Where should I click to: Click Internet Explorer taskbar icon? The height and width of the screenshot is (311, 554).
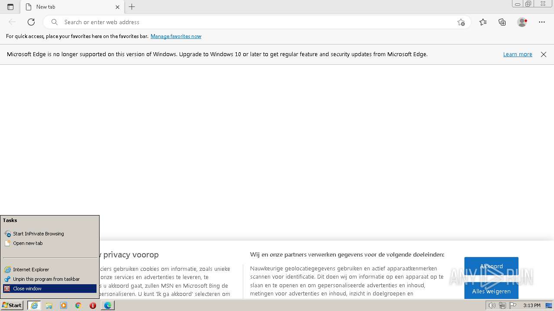click(x=34, y=305)
